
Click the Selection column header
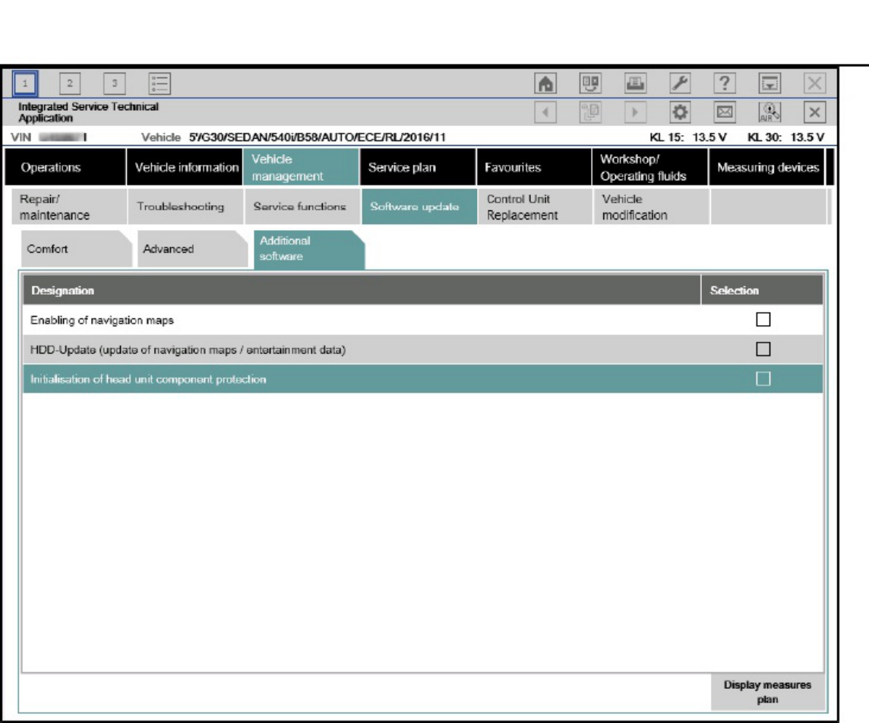pyautogui.click(x=763, y=290)
